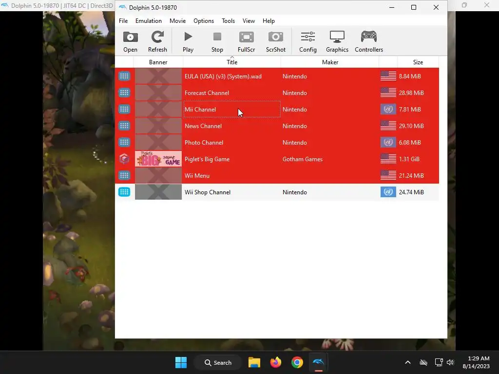This screenshot has width=499, height=374.
Task: Click Nintendo maker in News Channel row
Action: coord(294,126)
